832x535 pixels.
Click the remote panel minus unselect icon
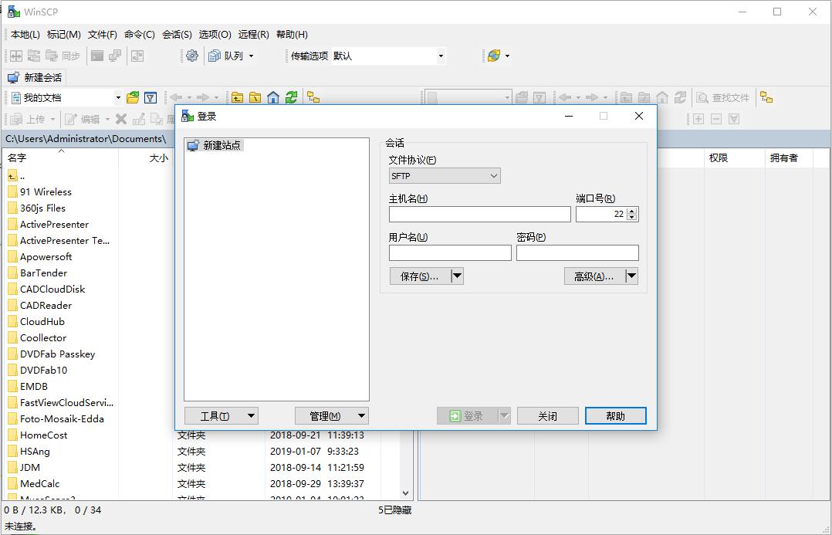point(716,119)
